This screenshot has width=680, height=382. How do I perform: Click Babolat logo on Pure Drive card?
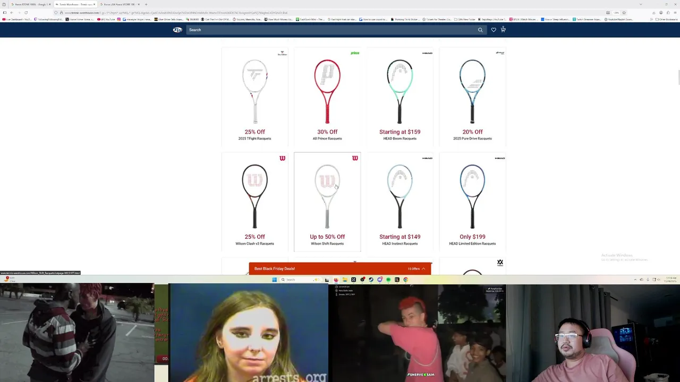(x=500, y=53)
